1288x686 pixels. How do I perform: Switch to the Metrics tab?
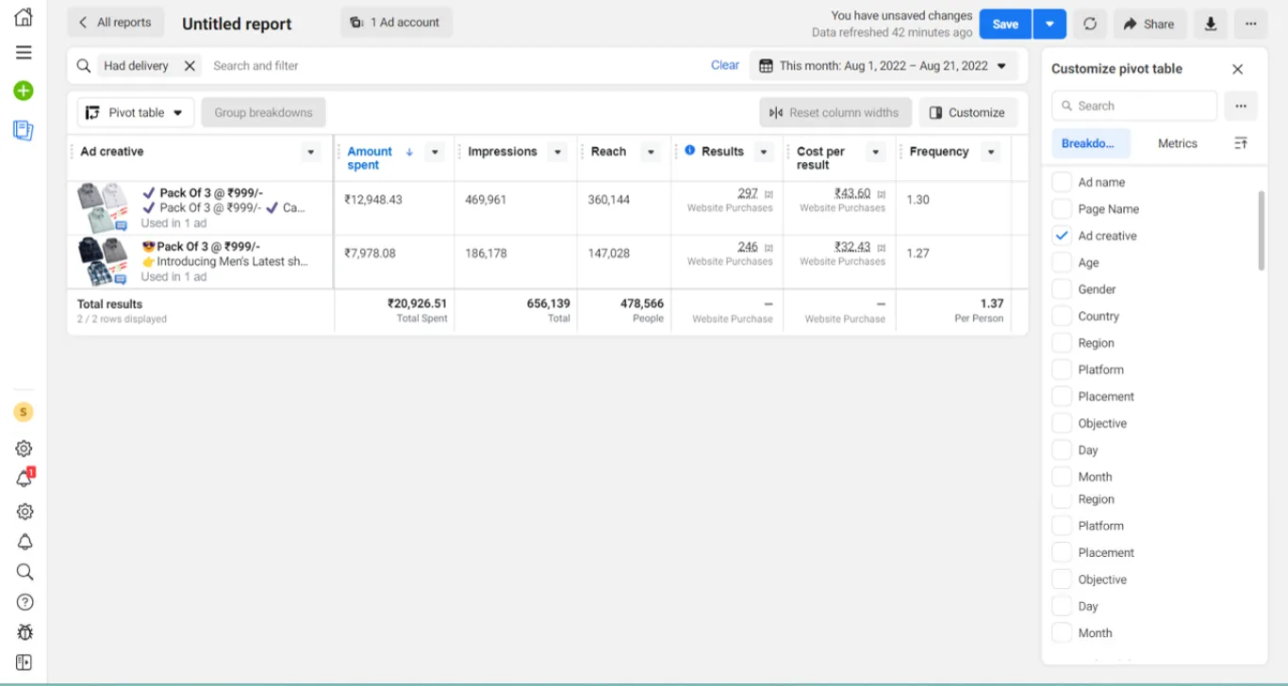point(1177,143)
